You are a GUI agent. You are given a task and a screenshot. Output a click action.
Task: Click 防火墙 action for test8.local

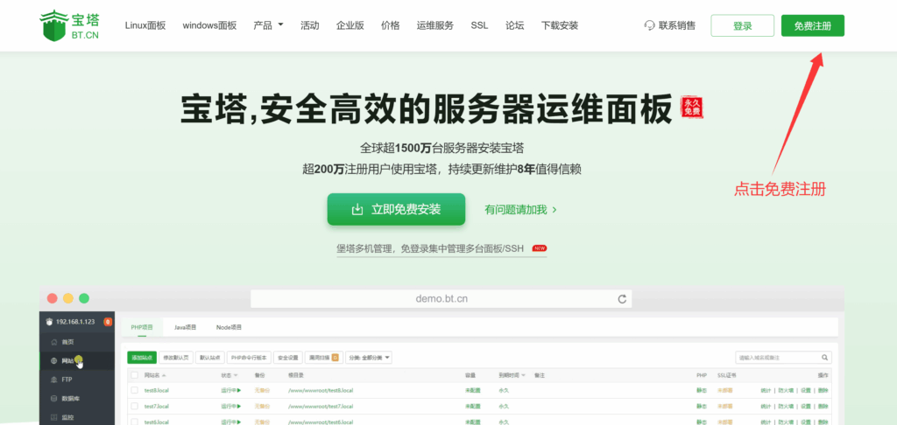click(785, 390)
